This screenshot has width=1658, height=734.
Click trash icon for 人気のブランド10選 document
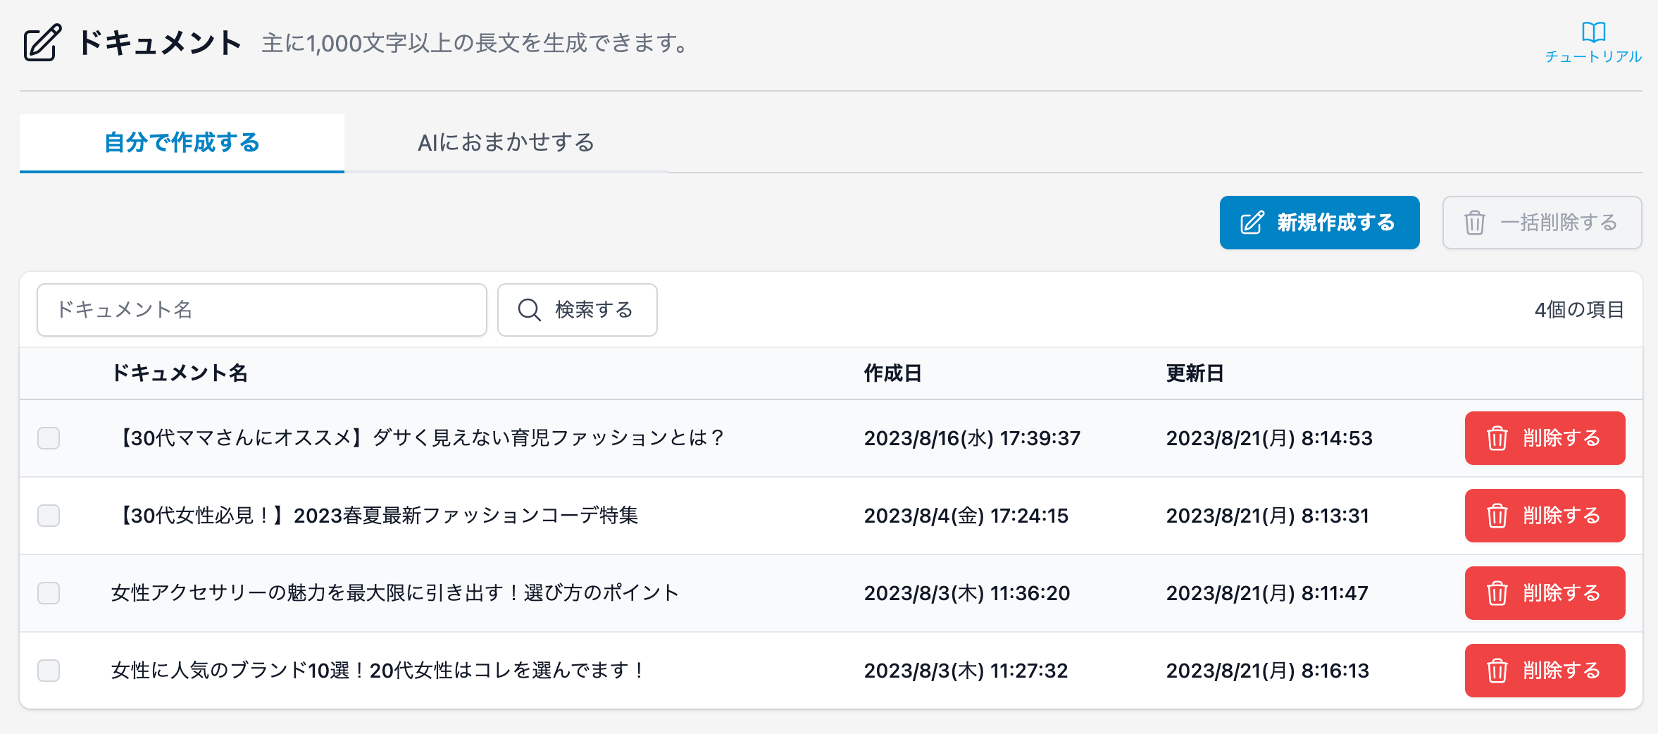1497,671
